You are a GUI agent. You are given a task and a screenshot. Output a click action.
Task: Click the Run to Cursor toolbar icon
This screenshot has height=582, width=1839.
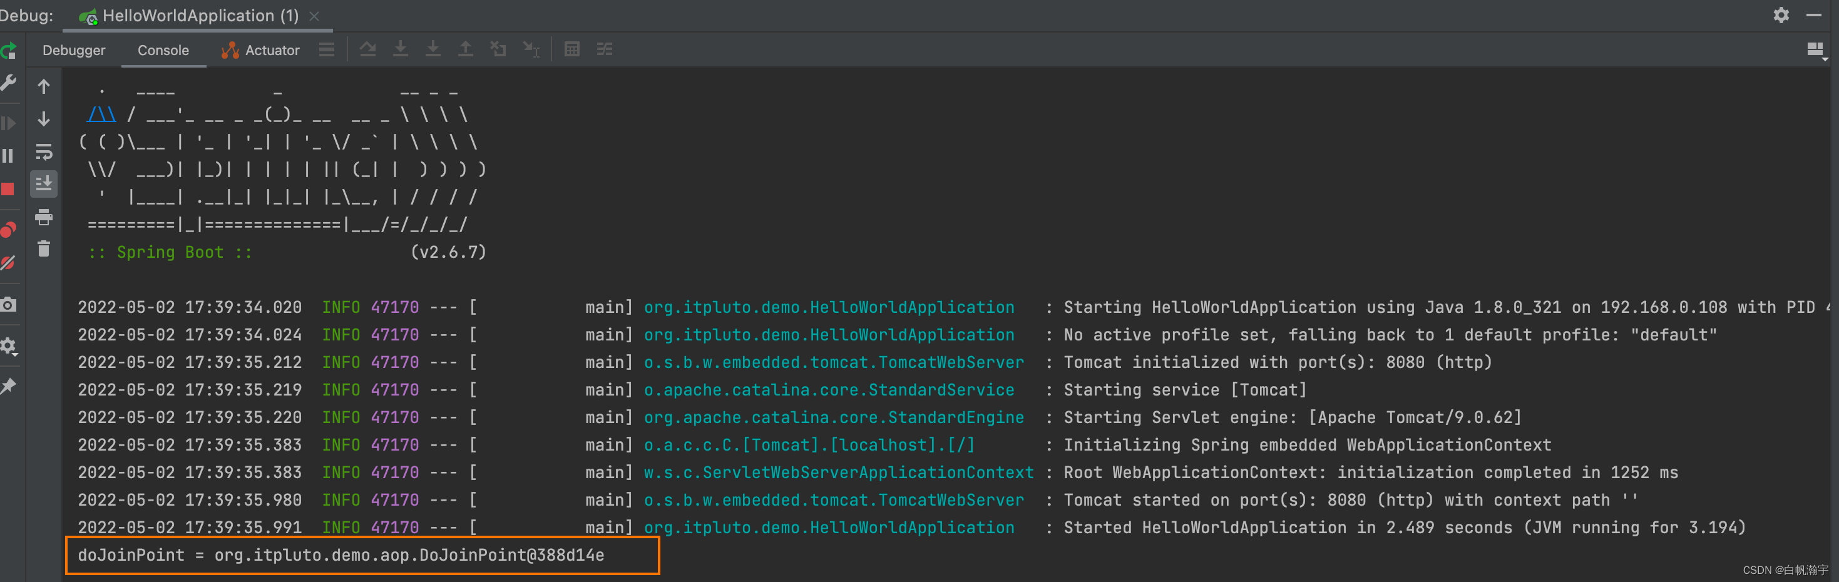531,49
